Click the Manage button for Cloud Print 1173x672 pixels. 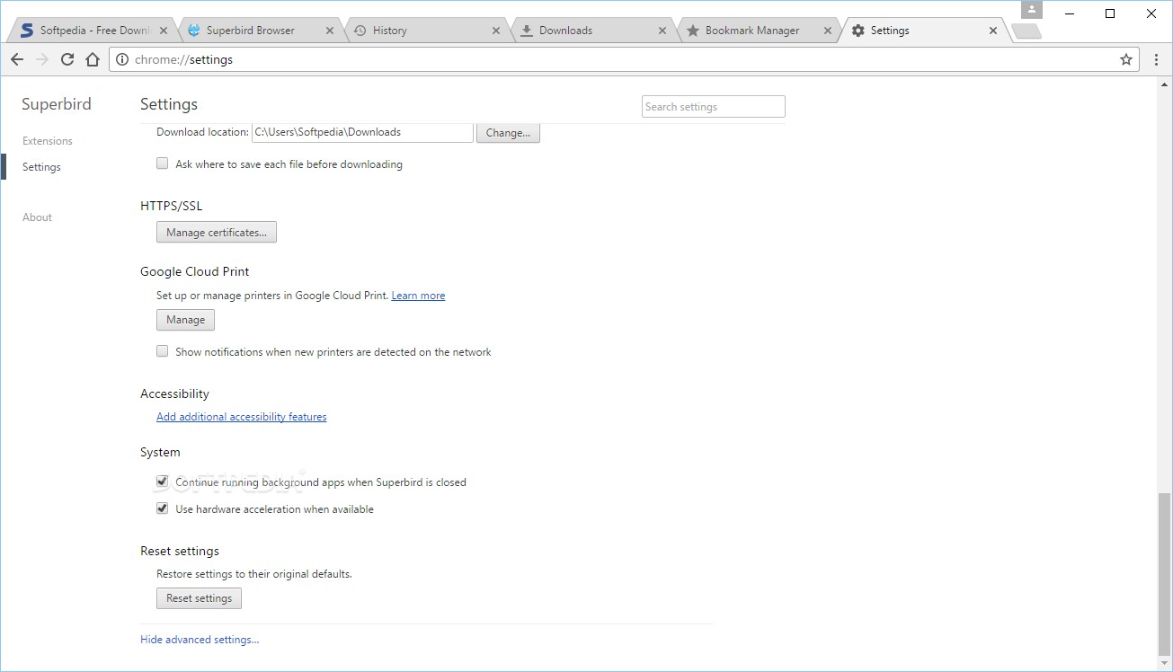186,320
